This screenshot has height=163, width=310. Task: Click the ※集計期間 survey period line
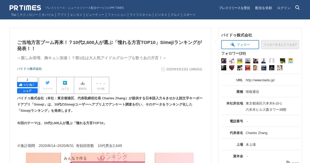pos(69,146)
